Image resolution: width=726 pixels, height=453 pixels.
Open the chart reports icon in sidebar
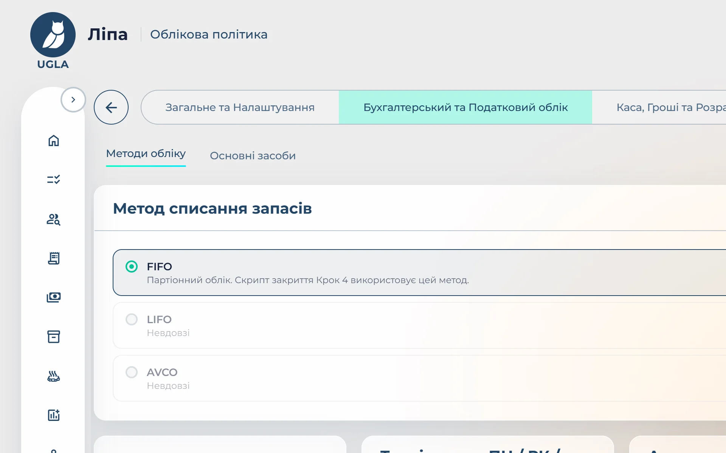point(54,415)
